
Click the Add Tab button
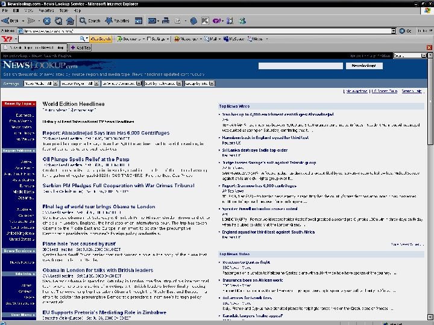click(80, 48)
